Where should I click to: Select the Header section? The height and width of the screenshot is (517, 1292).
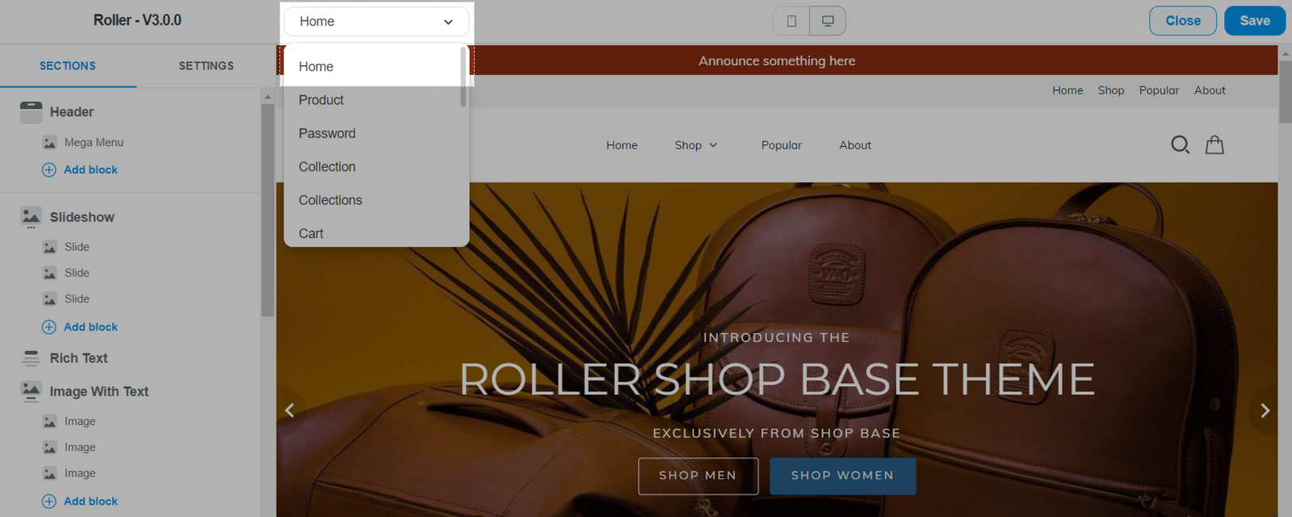[x=72, y=112]
